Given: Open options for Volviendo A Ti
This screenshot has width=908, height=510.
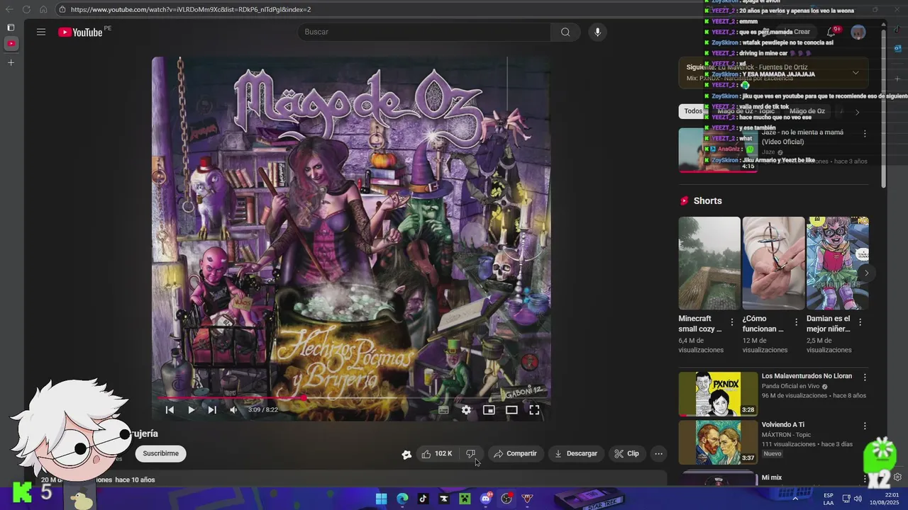Looking at the screenshot, I should tap(865, 426).
